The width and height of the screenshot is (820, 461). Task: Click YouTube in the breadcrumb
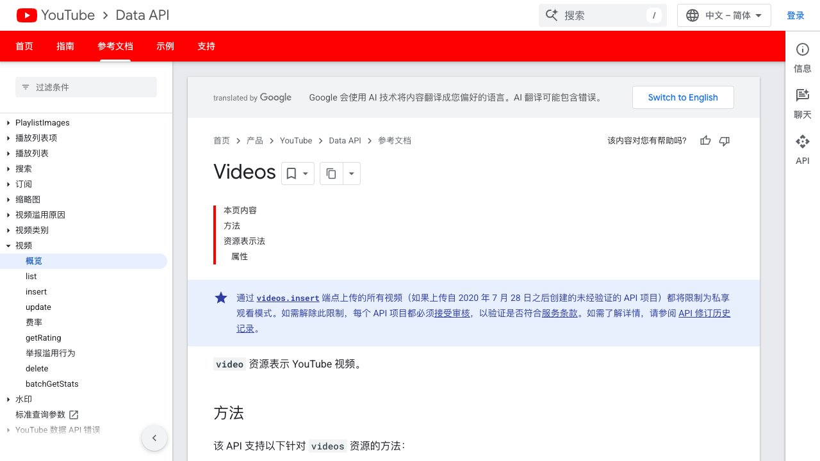[296, 141]
